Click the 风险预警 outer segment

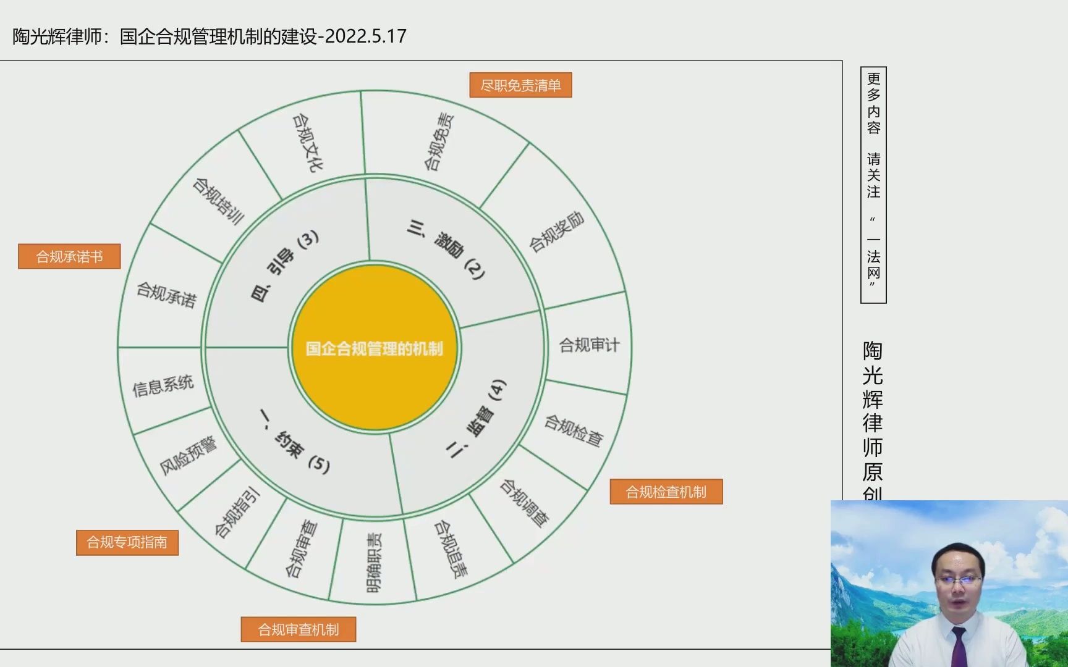(x=189, y=456)
